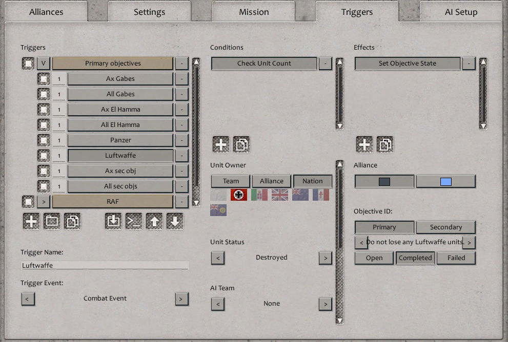Screen dimensions: 508x342
Task: Open the script console icon
Action: 134,221
